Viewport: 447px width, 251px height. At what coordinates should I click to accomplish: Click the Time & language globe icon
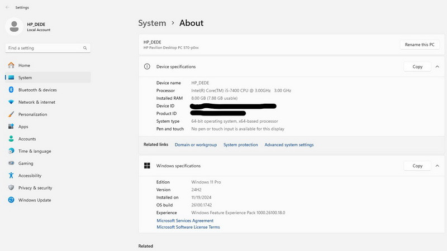11,151
